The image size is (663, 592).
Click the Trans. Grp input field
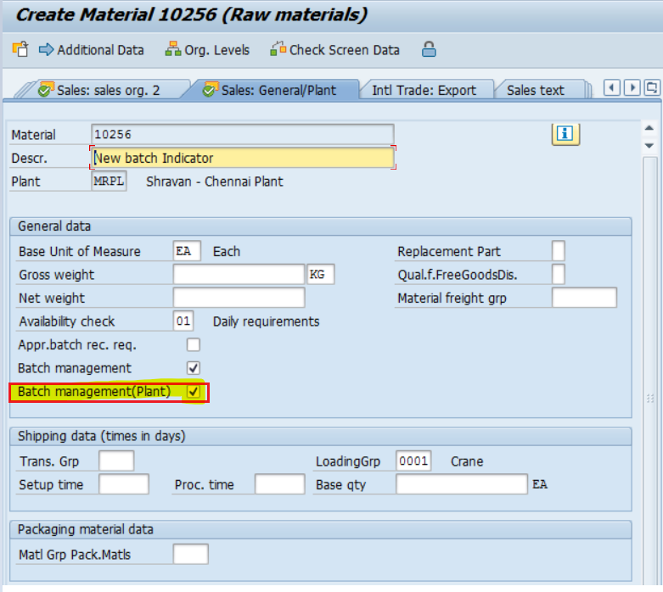click(116, 461)
